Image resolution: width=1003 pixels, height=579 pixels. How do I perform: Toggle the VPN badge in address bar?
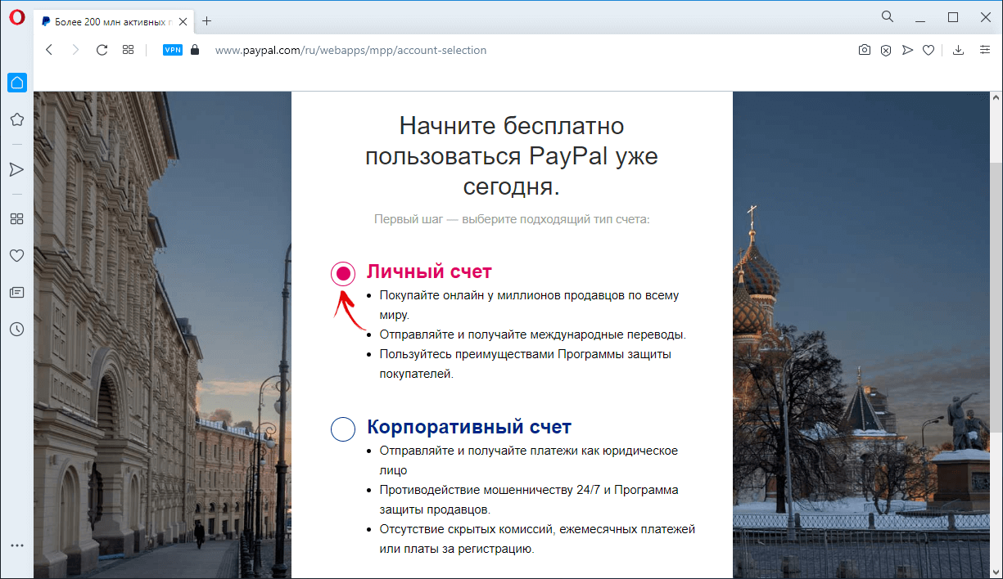(x=173, y=50)
